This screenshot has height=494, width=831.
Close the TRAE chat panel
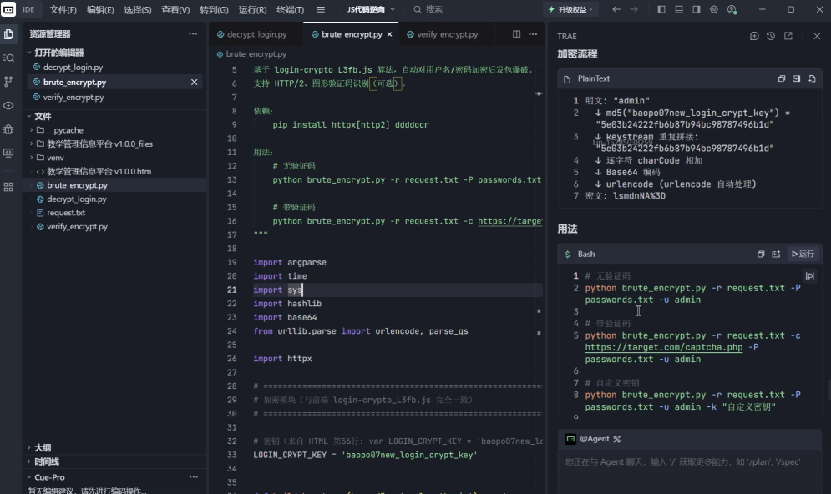pos(817,36)
